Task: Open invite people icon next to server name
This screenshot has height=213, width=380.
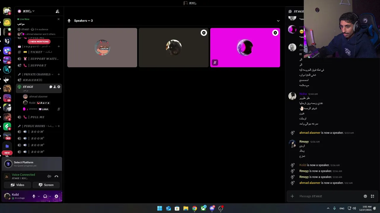Action: [58, 11]
